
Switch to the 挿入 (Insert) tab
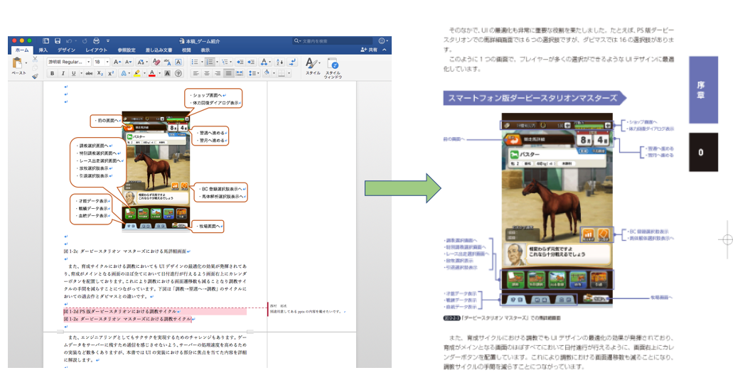point(43,50)
